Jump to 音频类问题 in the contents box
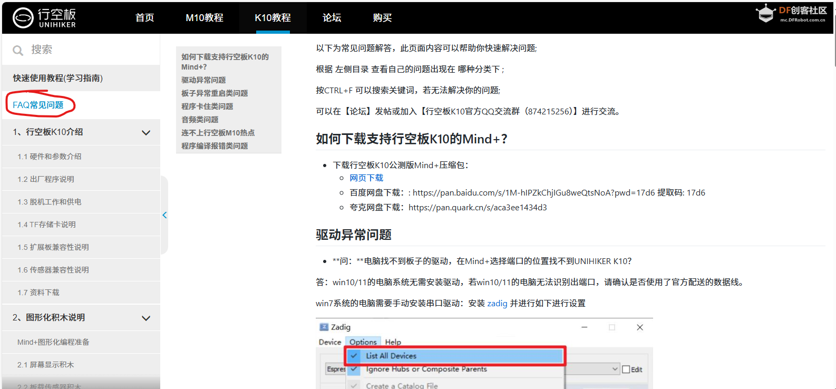Image resolution: width=836 pixels, height=389 pixels. click(200, 120)
